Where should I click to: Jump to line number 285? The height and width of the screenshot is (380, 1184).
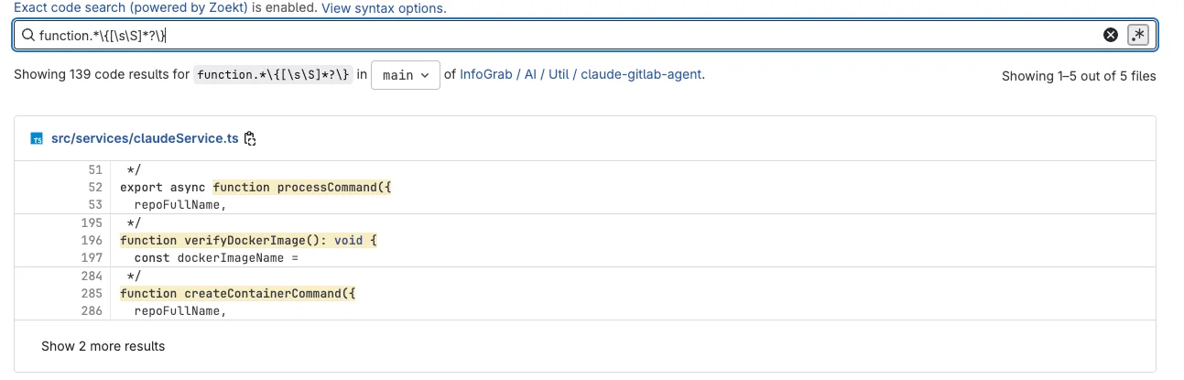tap(92, 293)
